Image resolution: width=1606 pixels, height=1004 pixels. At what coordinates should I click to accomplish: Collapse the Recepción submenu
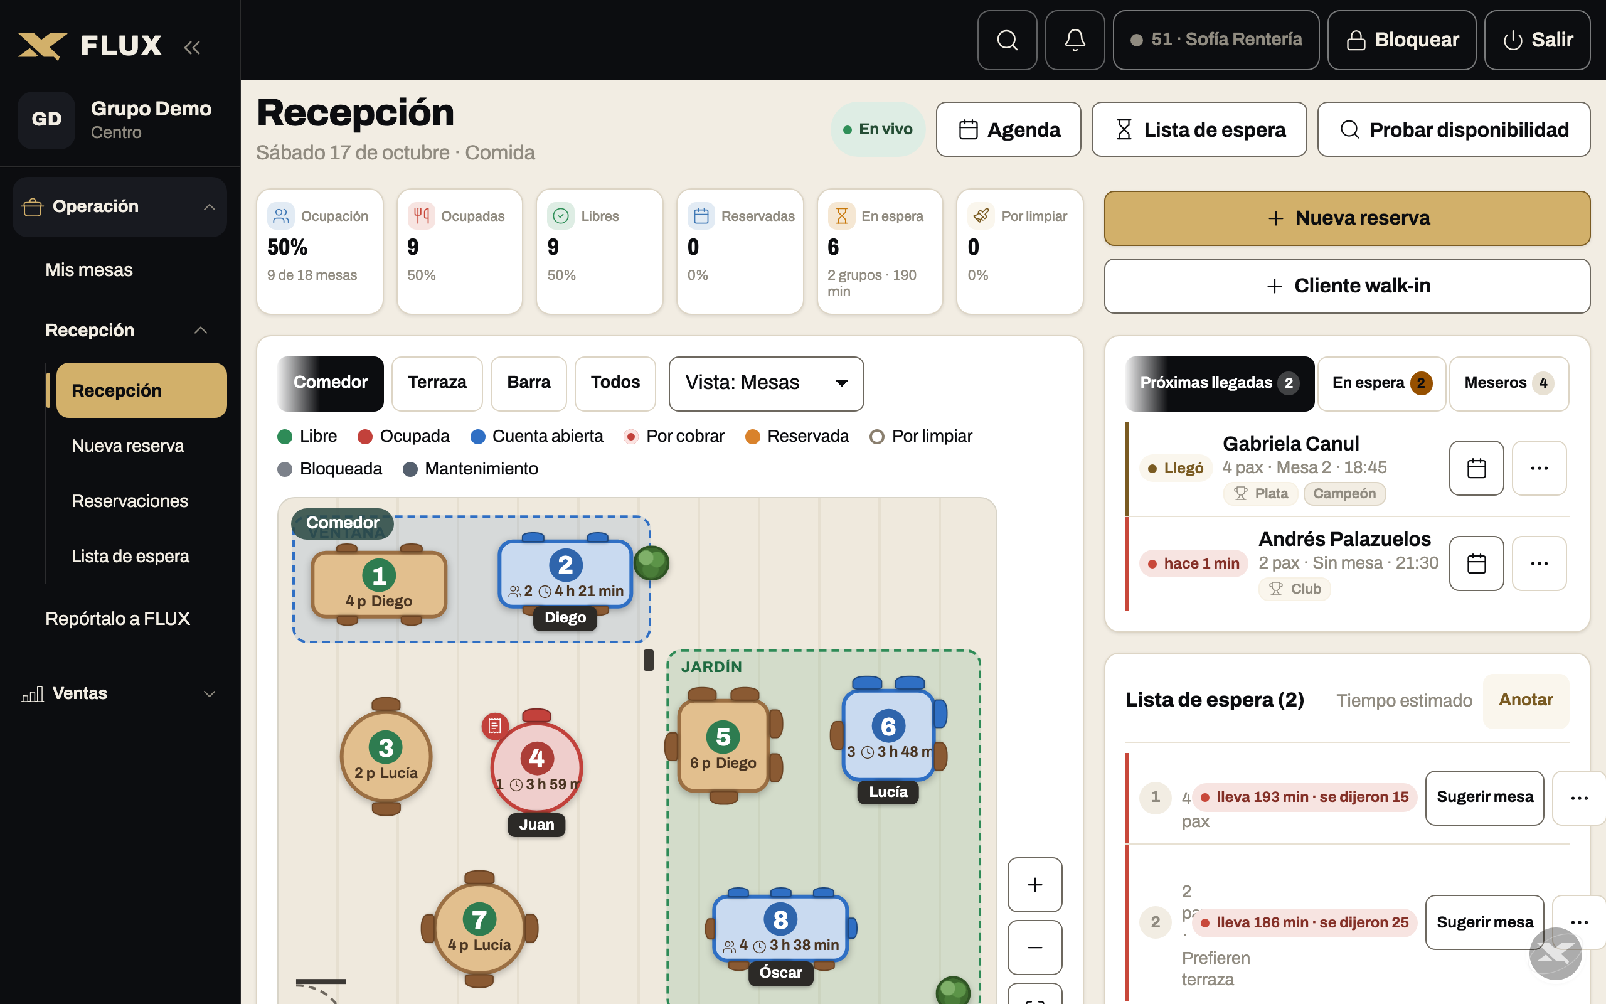pyautogui.click(x=126, y=330)
